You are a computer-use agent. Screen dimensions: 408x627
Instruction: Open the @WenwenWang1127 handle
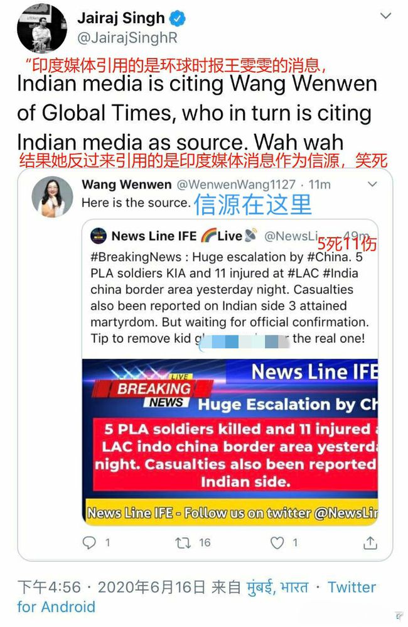[236, 184]
